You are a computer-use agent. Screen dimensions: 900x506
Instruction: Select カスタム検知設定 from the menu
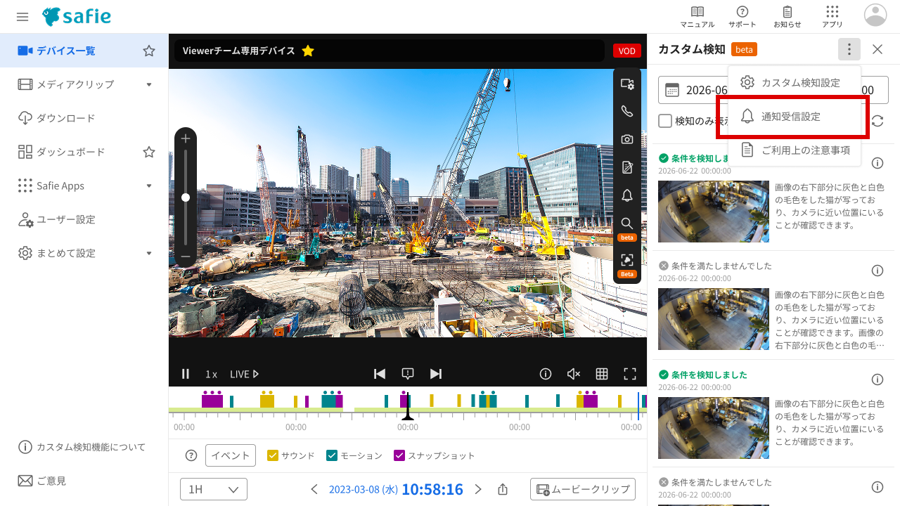795,82
